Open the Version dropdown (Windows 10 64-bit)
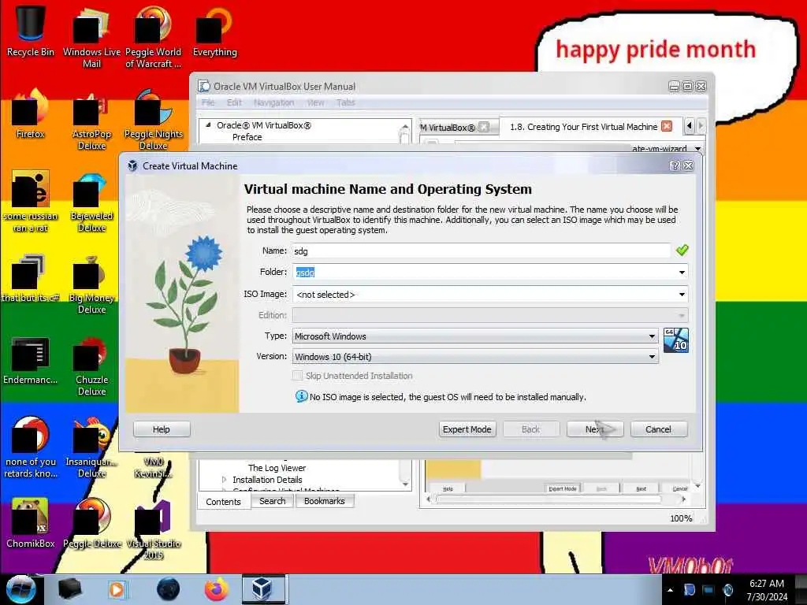This screenshot has width=807, height=605. [475, 357]
